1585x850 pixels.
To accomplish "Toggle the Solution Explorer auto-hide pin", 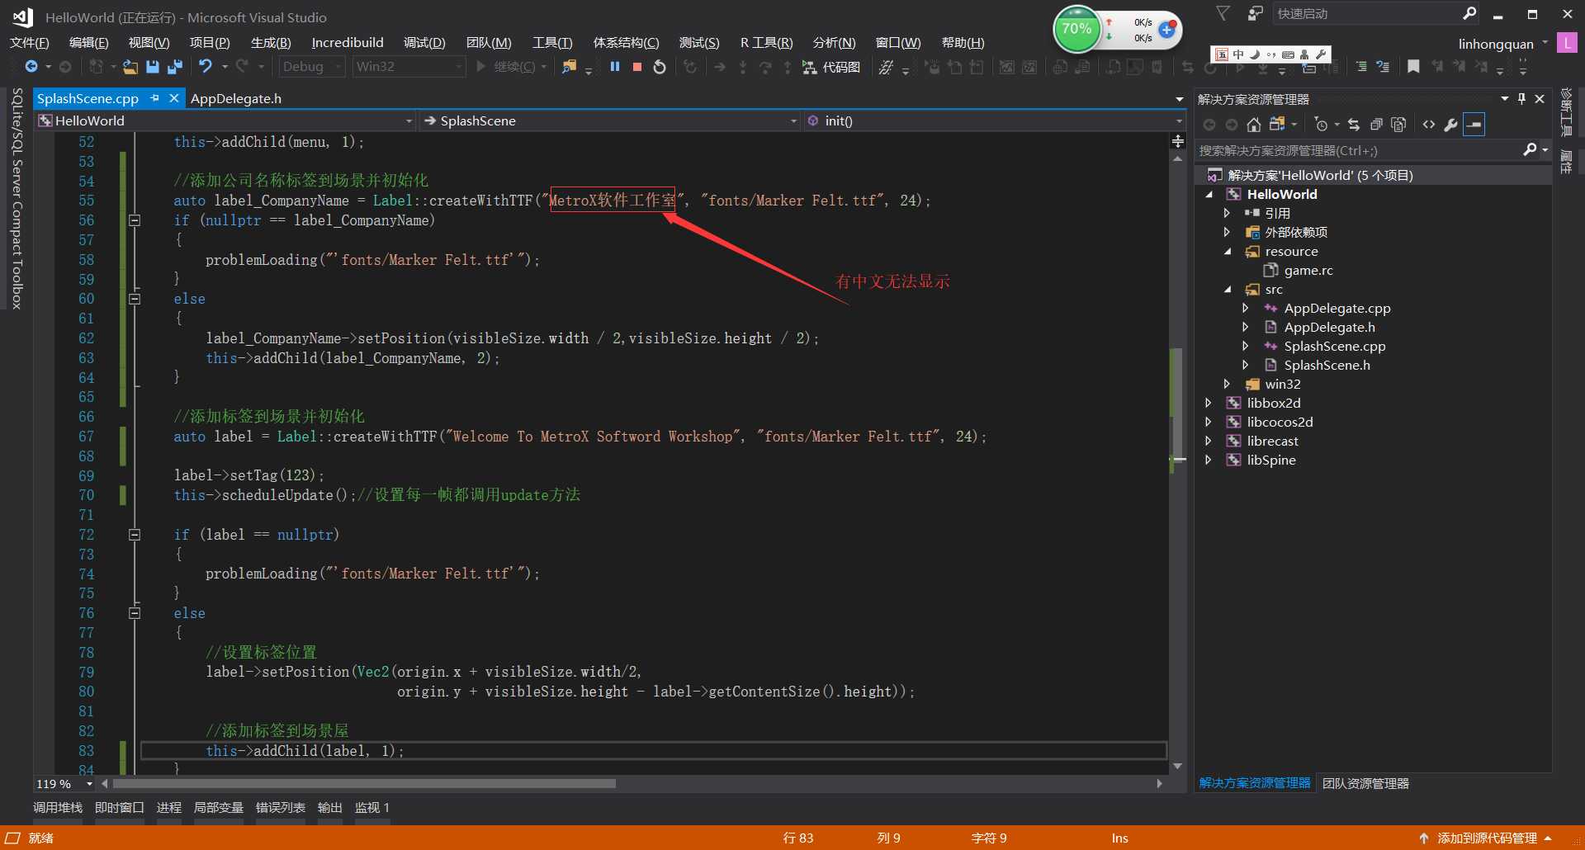I will pos(1522,99).
